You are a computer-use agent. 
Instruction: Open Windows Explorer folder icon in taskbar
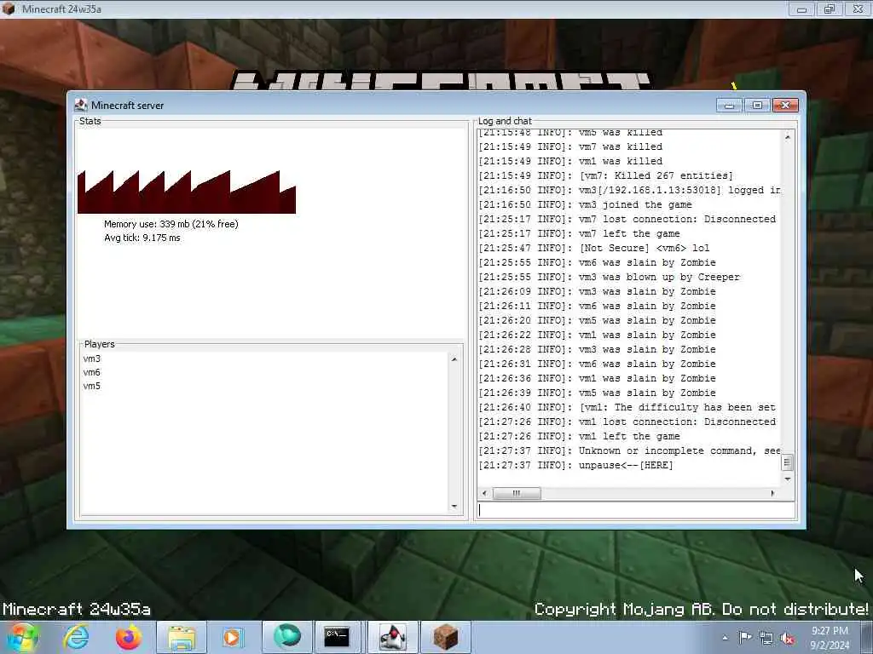[x=182, y=637]
